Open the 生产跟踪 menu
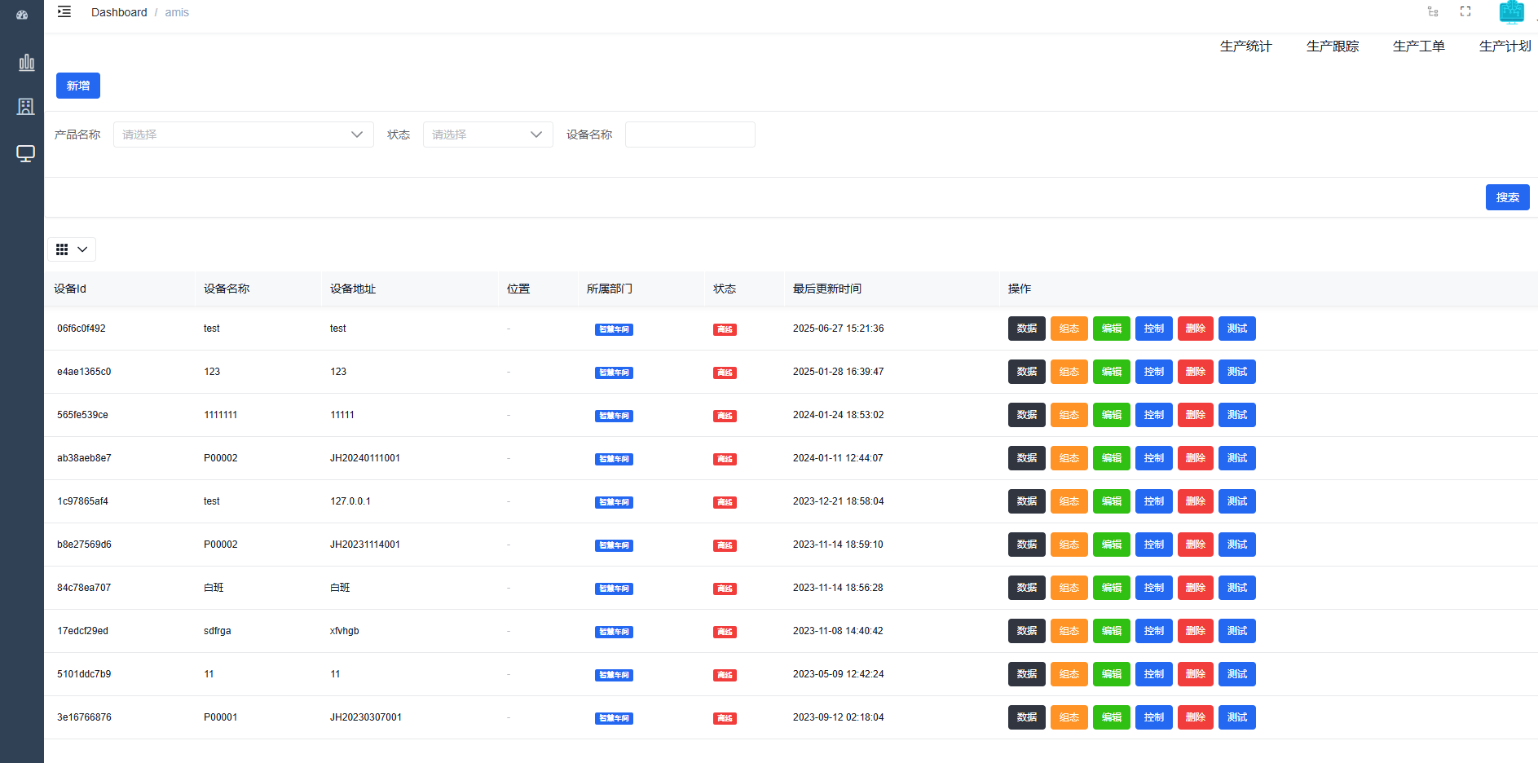This screenshot has width=1538, height=763. click(1333, 46)
